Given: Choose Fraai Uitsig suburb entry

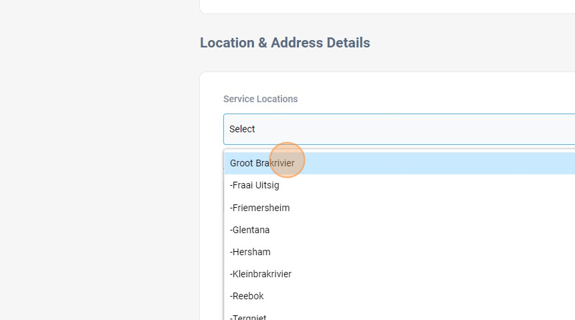Looking at the screenshot, I should pos(255,186).
